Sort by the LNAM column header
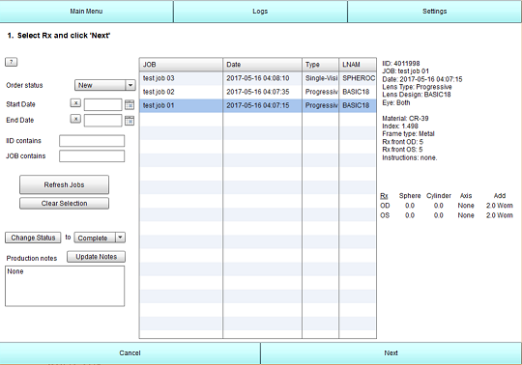The image size is (522, 365). (x=358, y=65)
